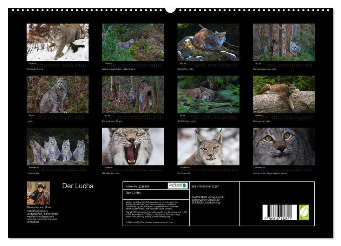
Task: Click the green eco leaf icon
Action: point(303,212)
